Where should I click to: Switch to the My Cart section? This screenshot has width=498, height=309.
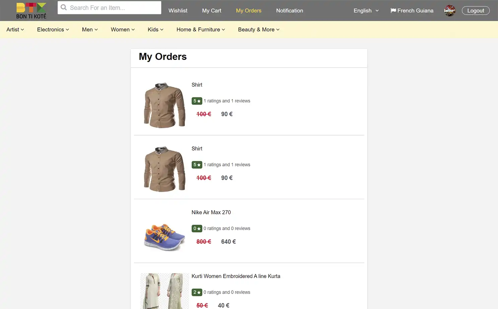[211, 10]
